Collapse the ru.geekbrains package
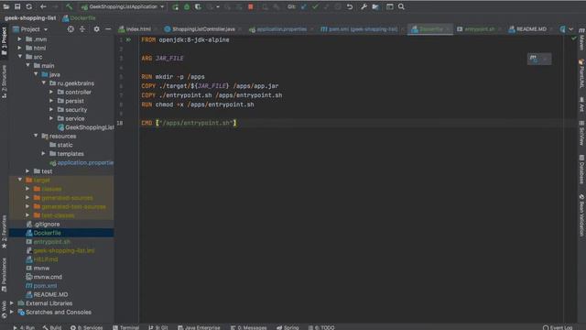 coord(44,83)
